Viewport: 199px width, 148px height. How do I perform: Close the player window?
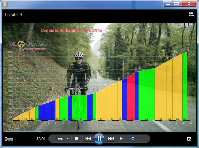[189, 3]
